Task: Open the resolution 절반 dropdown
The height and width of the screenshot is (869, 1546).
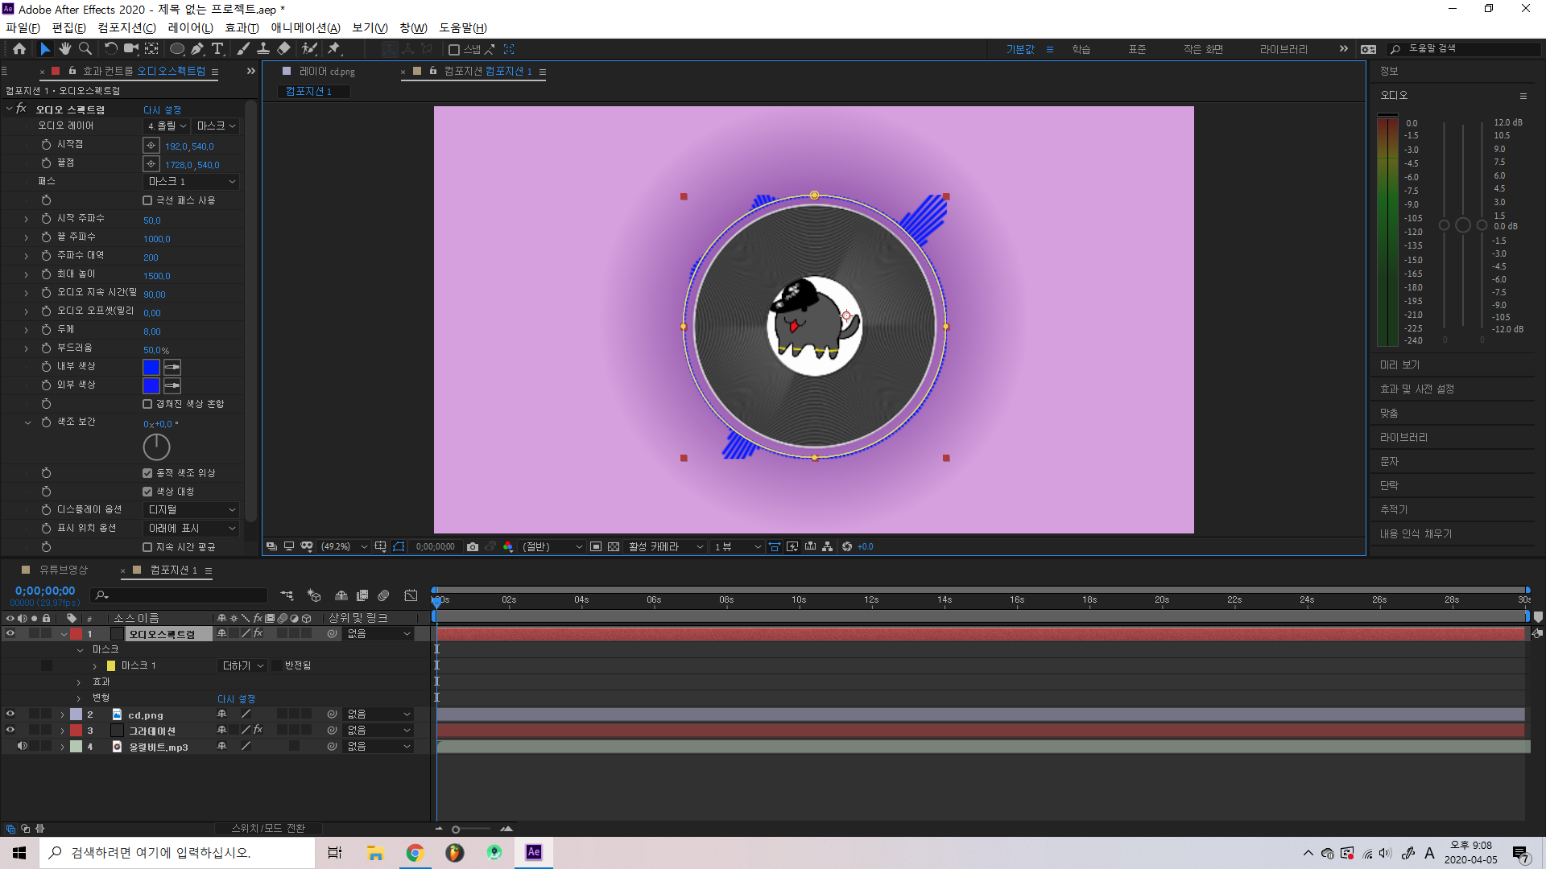Action: coord(552,547)
